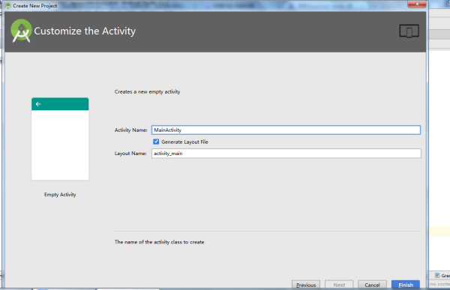
Task: Click the phone/tablet form factor icon
Action: click(409, 31)
